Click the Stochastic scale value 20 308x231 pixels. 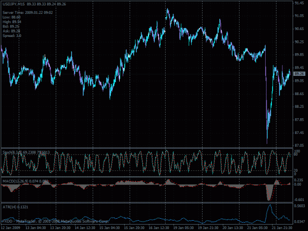pyautogui.click(x=296, y=170)
